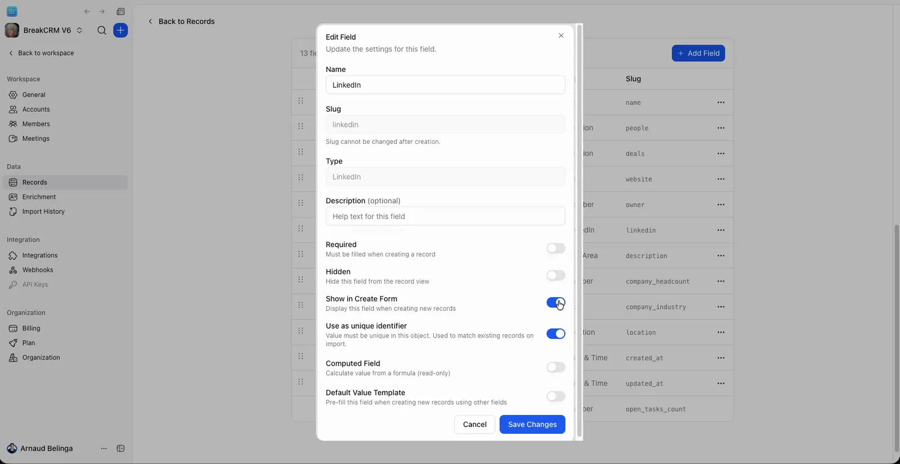Click the Description help text field
This screenshot has height=464, width=900.
445,216
